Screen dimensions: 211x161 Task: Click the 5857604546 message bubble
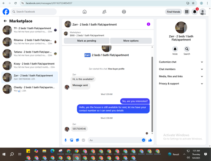tap(79, 129)
